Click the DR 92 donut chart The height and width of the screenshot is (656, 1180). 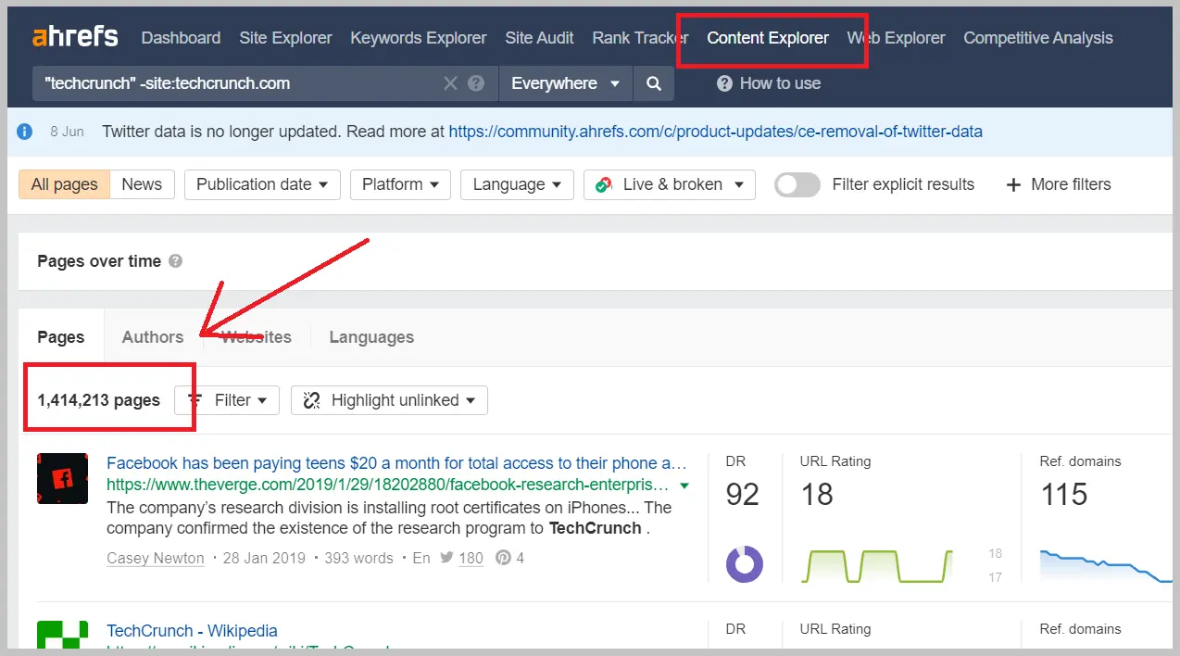(744, 563)
